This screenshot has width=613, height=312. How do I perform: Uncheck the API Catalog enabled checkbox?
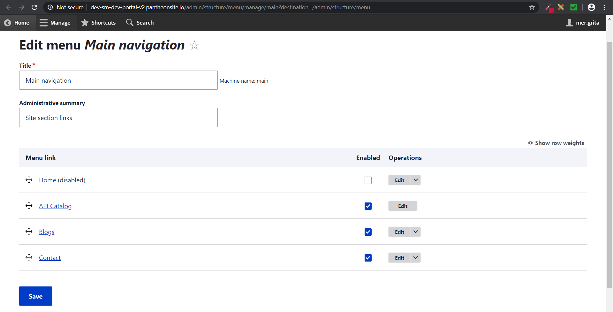pyautogui.click(x=368, y=206)
